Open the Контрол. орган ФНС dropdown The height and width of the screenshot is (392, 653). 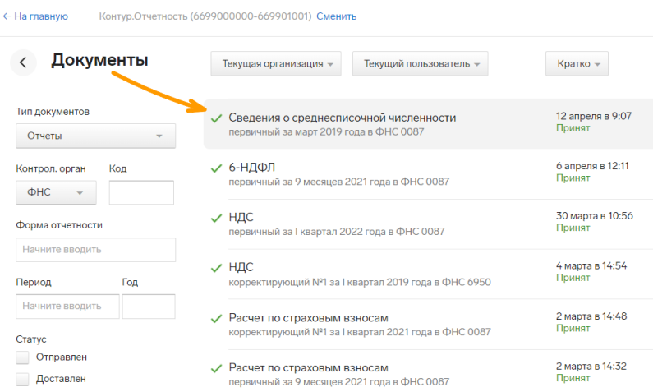coord(56,193)
